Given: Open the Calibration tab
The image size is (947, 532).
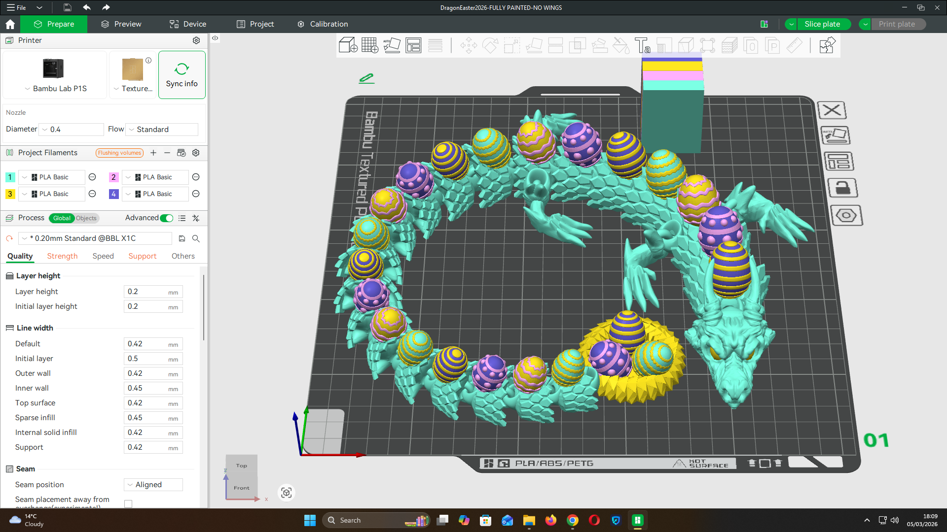Looking at the screenshot, I should [x=323, y=24].
